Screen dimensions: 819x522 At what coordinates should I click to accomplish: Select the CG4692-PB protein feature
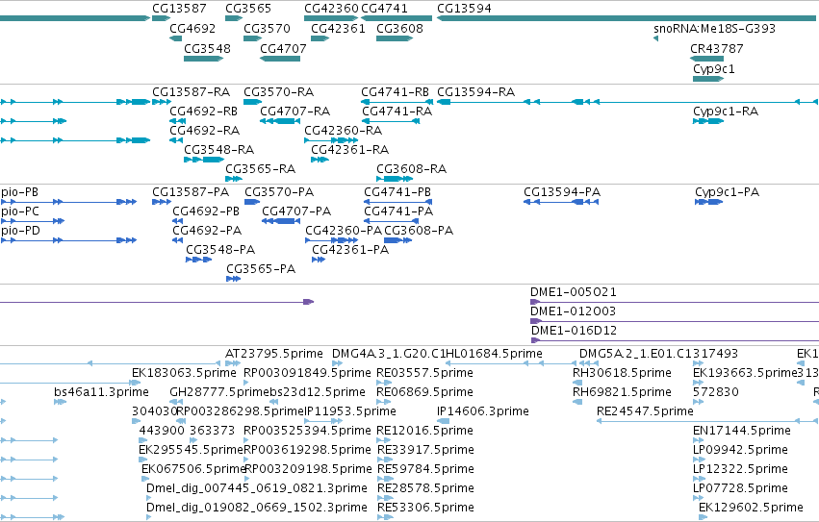click(178, 221)
